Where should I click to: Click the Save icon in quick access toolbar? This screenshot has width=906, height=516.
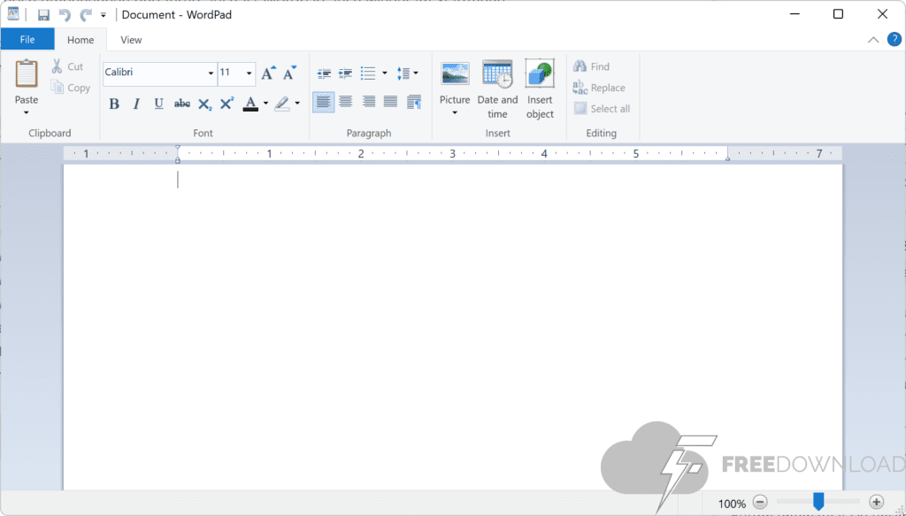pyautogui.click(x=43, y=15)
